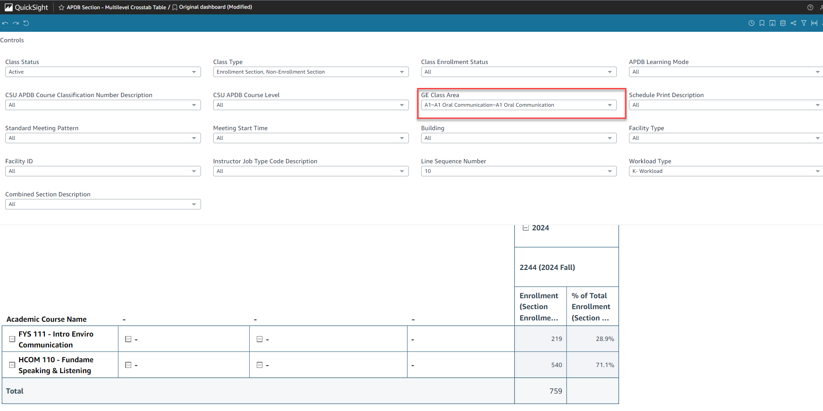Open the Workload Type dropdown
The height and width of the screenshot is (411, 823).
(726, 171)
